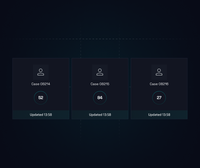Click the score circle showing 84
200x168 pixels.
click(x=100, y=98)
